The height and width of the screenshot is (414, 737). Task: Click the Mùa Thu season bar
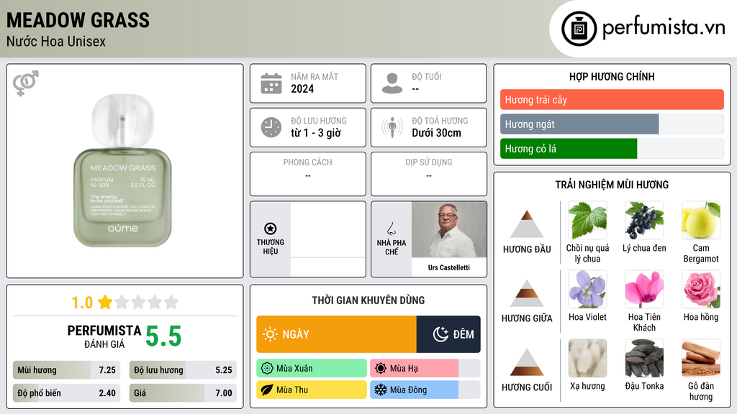point(312,390)
